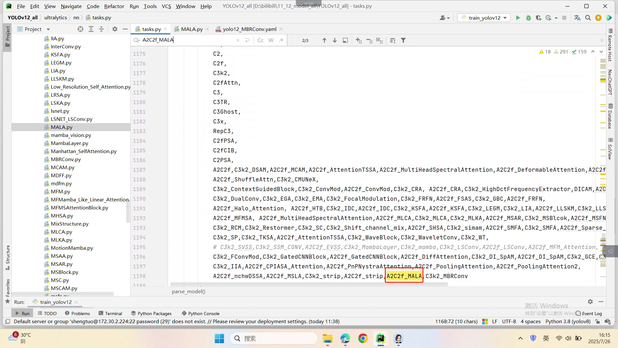Switch to yolo12_MBRConv.yaml tab

point(249,29)
